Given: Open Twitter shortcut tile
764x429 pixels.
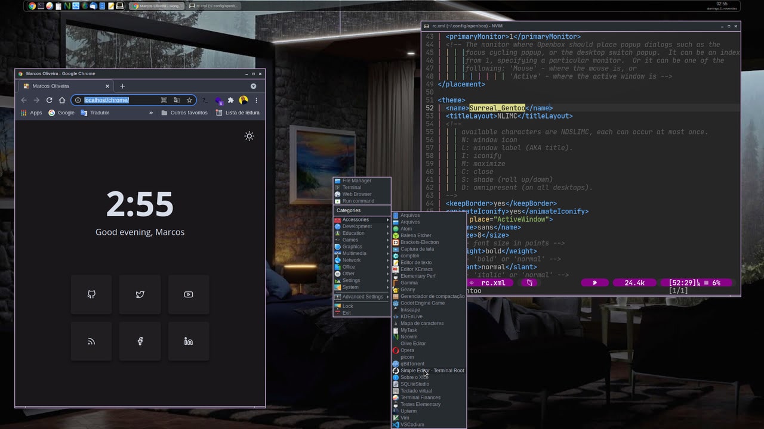Looking at the screenshot, I should click(x=140, y=294).
